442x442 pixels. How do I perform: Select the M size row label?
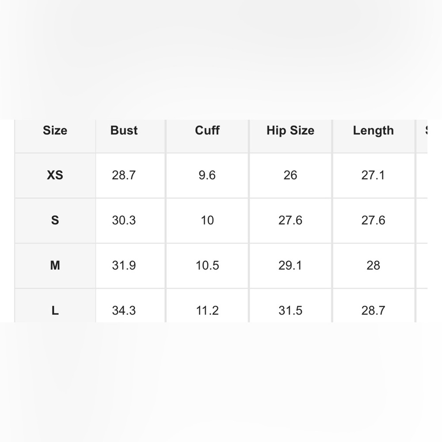click(x=55, y=265)
